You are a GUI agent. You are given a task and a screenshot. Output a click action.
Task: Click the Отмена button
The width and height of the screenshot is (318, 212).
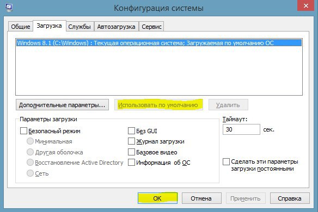point(201,198)
